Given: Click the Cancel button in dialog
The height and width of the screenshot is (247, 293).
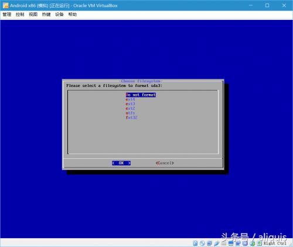Looking at the screenshot, I should [x=165, y=163].
